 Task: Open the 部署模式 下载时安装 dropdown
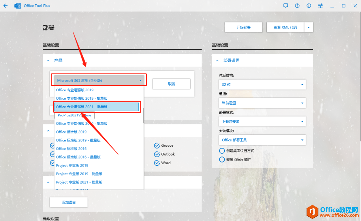(262, 122)
